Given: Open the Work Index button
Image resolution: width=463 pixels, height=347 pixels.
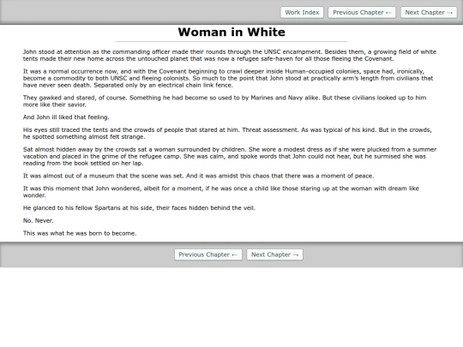Looking at the screenshot, I should (x=302, y=12).
